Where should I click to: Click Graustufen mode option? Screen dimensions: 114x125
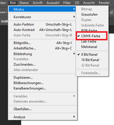(92, 14)
